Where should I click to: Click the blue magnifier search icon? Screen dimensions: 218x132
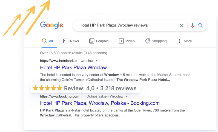click(x=200, y=25)
